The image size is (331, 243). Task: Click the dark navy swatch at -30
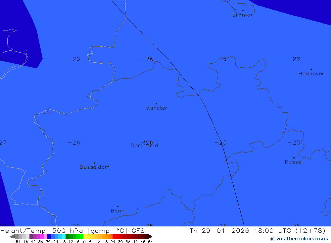49,236
